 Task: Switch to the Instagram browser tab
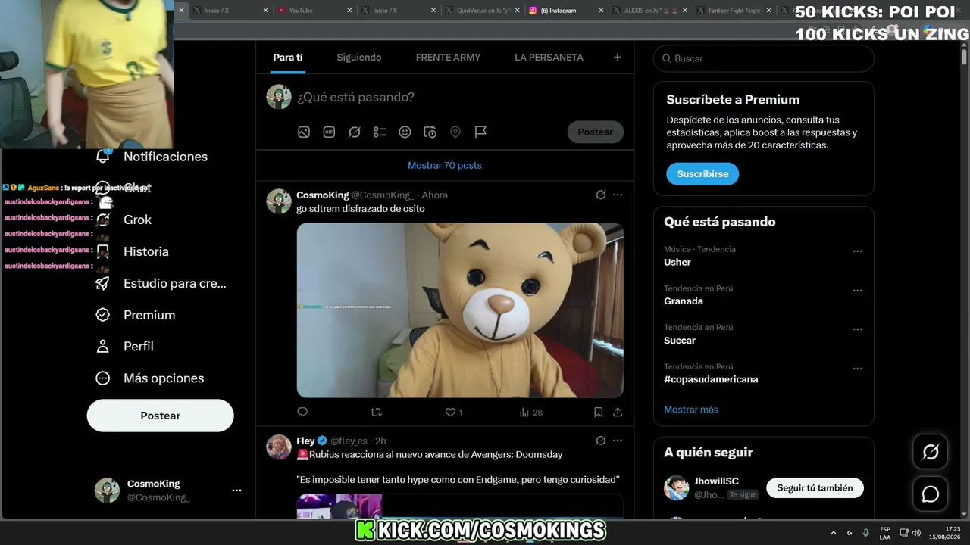tap(565, 11)
